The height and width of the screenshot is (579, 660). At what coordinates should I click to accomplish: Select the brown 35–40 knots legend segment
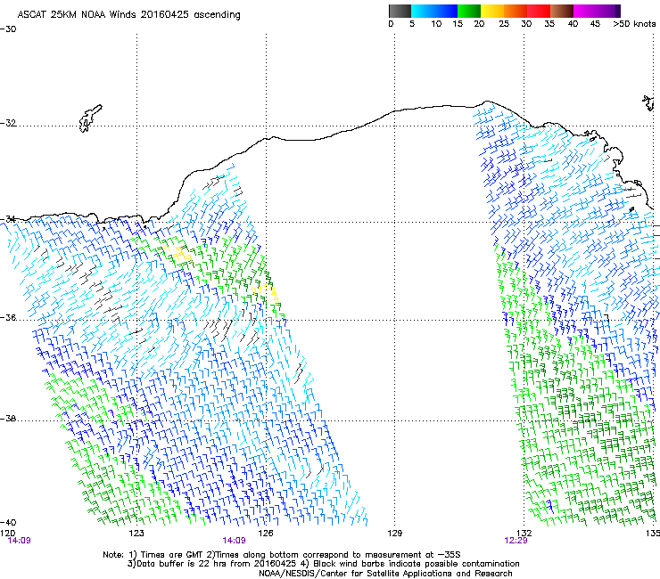562,11
